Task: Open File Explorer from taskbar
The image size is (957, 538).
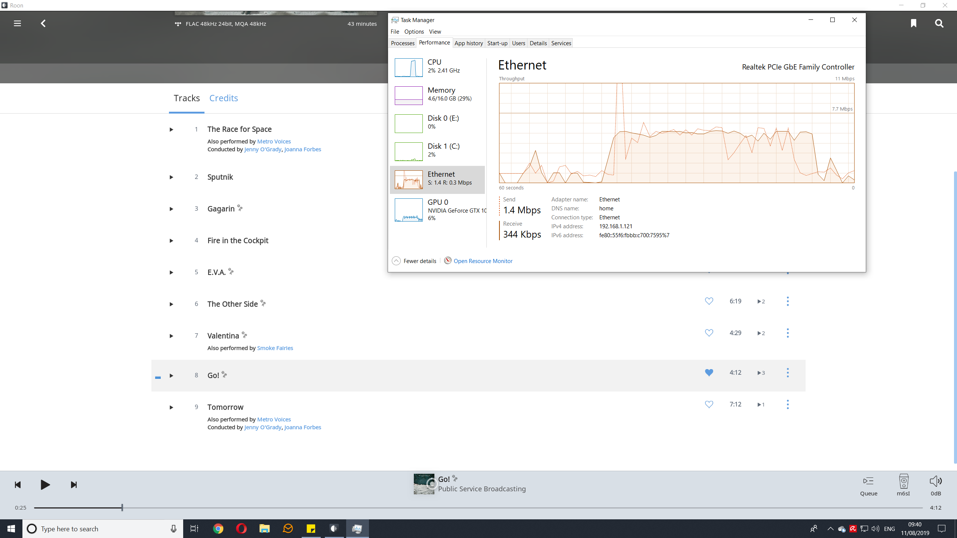Action: pos(265,529)
